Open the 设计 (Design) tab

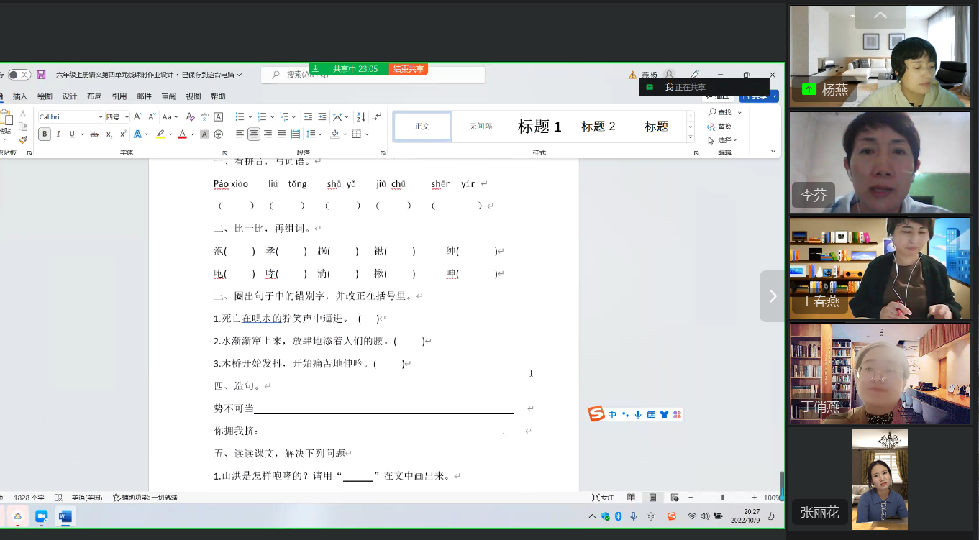(70, 96)
